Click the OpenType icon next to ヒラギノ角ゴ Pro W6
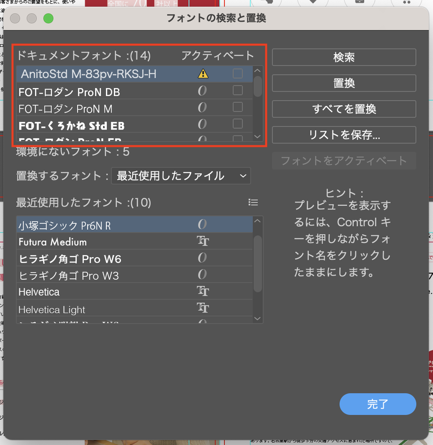This screenshot has width=433, height=445. pyautogui.click(x=202, y=258)
